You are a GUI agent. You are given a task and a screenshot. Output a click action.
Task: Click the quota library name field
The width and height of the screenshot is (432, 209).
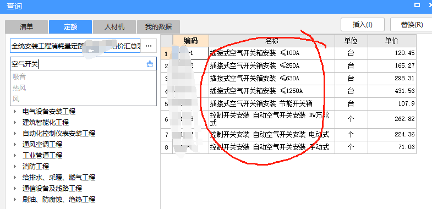coord(75,46)
